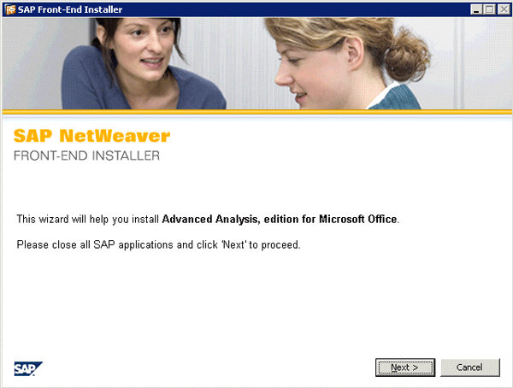Click the 'SAP Front-End Installer' window title text
513x388 pixels.
70,9
